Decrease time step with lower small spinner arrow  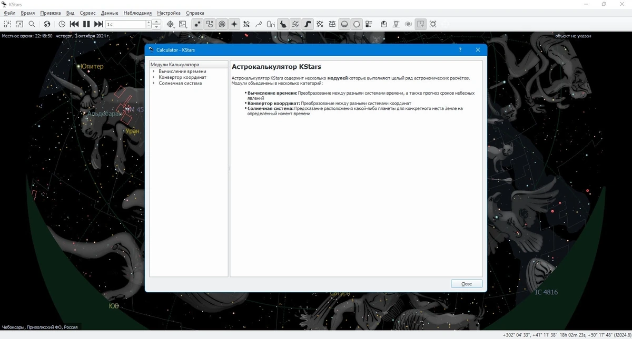point(149,26)
